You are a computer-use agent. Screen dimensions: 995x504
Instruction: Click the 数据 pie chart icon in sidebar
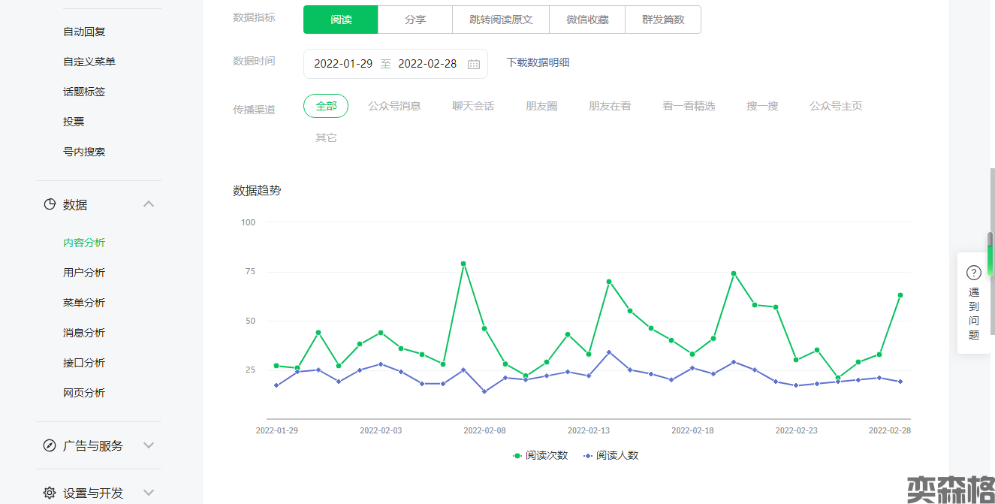pos(50,204)
